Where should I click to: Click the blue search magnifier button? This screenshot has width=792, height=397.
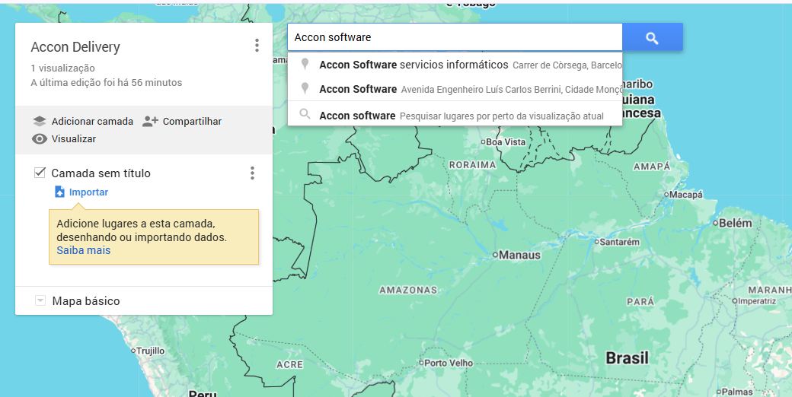[x=652, y=37]
